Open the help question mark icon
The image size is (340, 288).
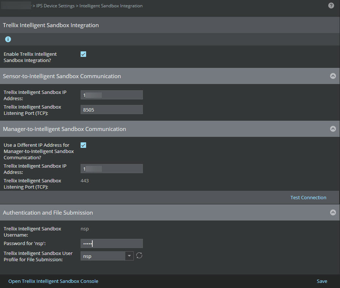click(331, 6)
